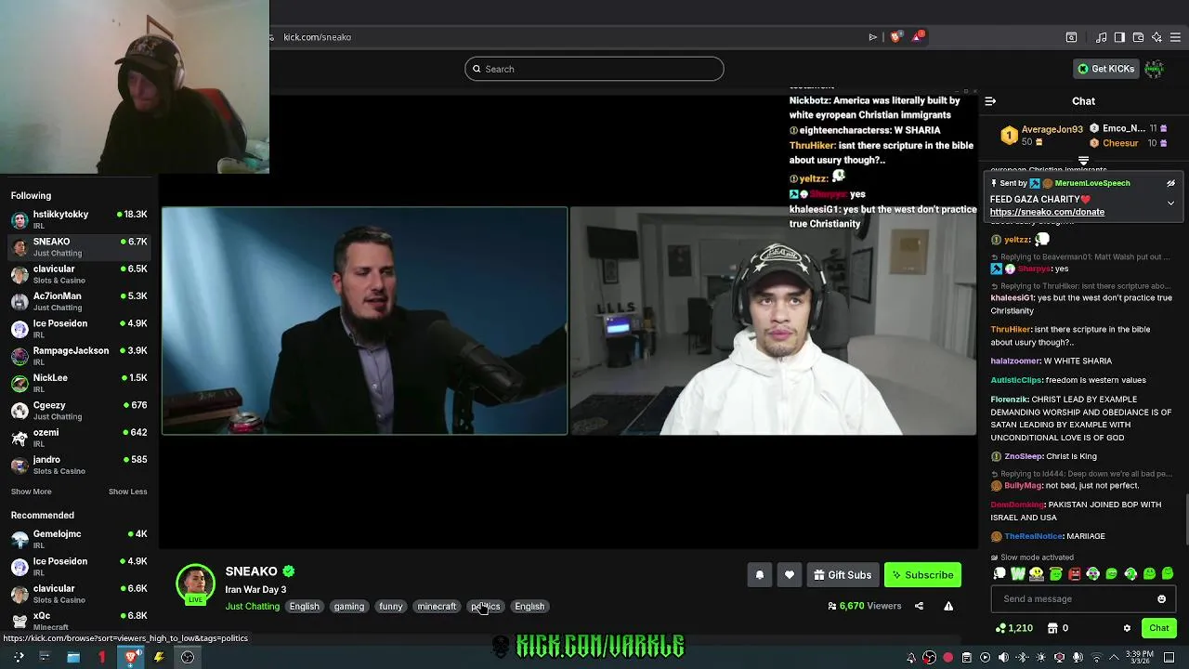Hide the pinned Gaza charity message
Viewport: 1189px width, 669px height.
[x=1170, y=183]
